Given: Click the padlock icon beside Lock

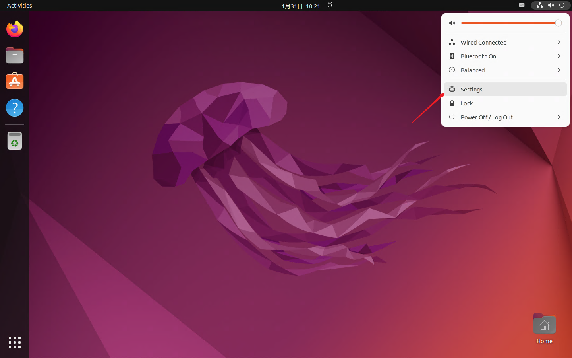Looking at the screenshot, I should click(452, 103).
